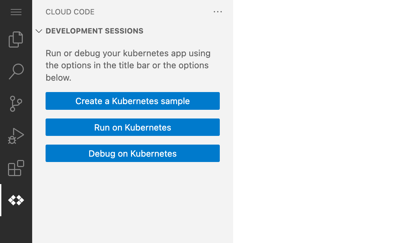Screen dimensions: 394x243
Task: Click the border between sidebar and editor
Action: [x=233, y=121]
